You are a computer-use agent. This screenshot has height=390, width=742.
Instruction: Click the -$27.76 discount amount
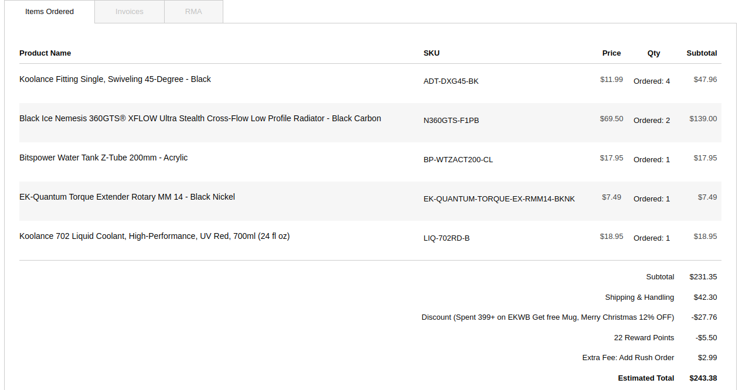[704, 317]
